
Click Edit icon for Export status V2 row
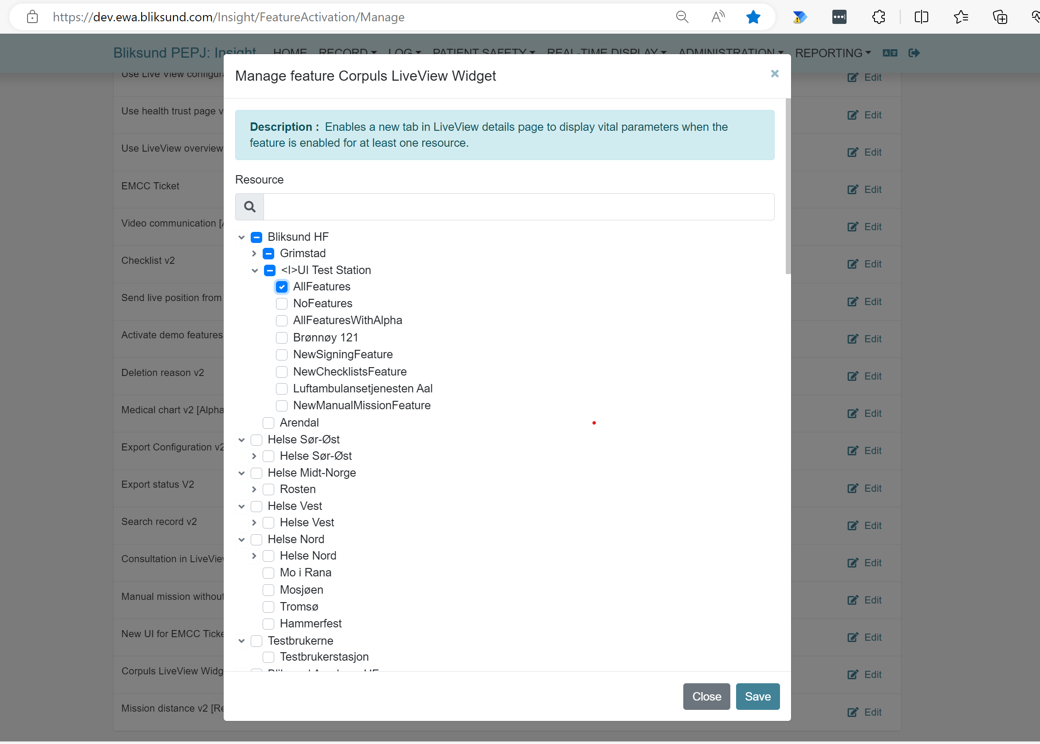click(852, 488)
